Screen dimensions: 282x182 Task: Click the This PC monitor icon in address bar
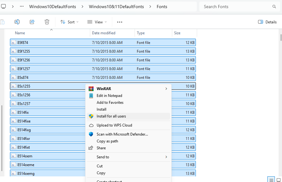click(x=3, y=7)
